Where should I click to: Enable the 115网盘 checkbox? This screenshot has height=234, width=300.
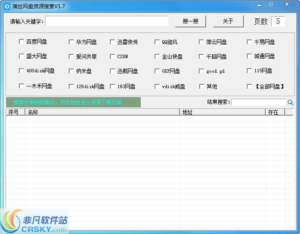(x=249, y=71)
